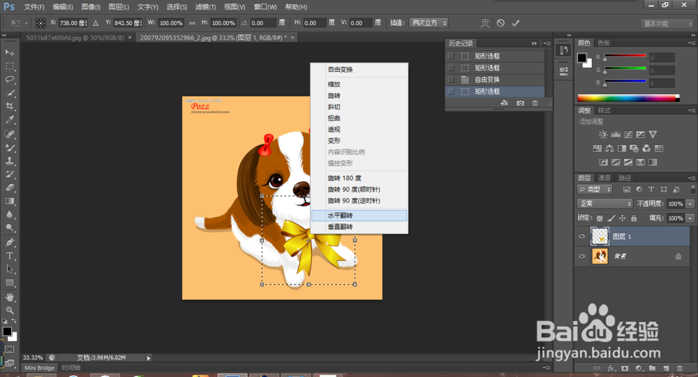Switch to 通道 tab

pos(604,178)
